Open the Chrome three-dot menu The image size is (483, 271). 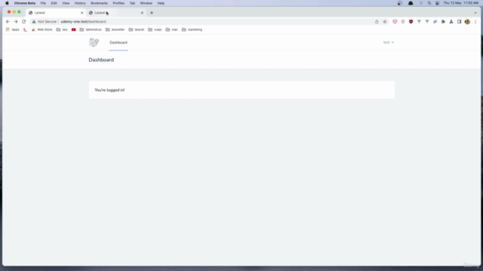coord(475,22)
